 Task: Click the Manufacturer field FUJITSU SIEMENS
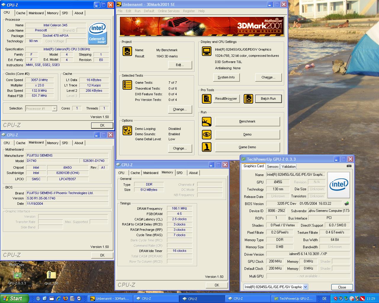pyautogui.click(x=67, y=155)
